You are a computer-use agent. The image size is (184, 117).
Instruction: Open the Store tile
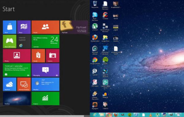10,27
